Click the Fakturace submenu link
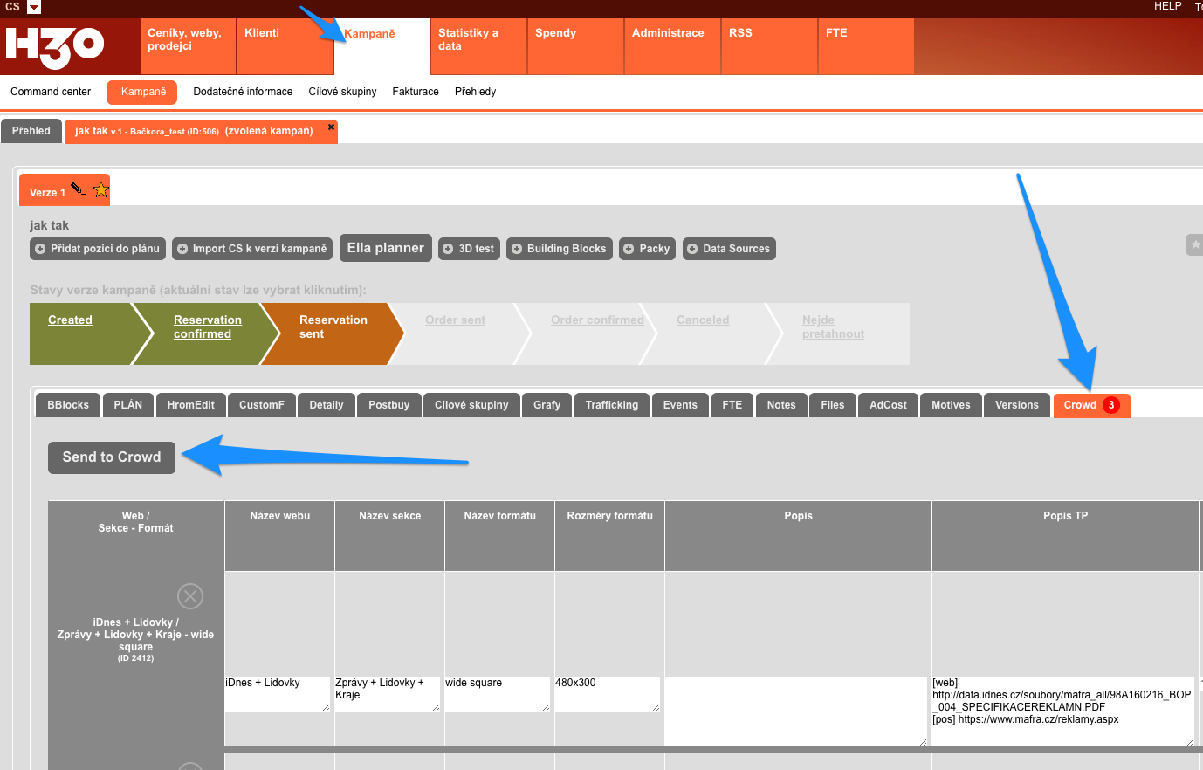The image size is (1203, 770). [x=416, y=92]
